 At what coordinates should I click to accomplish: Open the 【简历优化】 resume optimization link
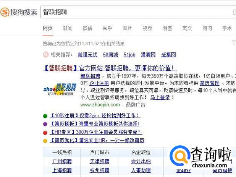point(97,140)
